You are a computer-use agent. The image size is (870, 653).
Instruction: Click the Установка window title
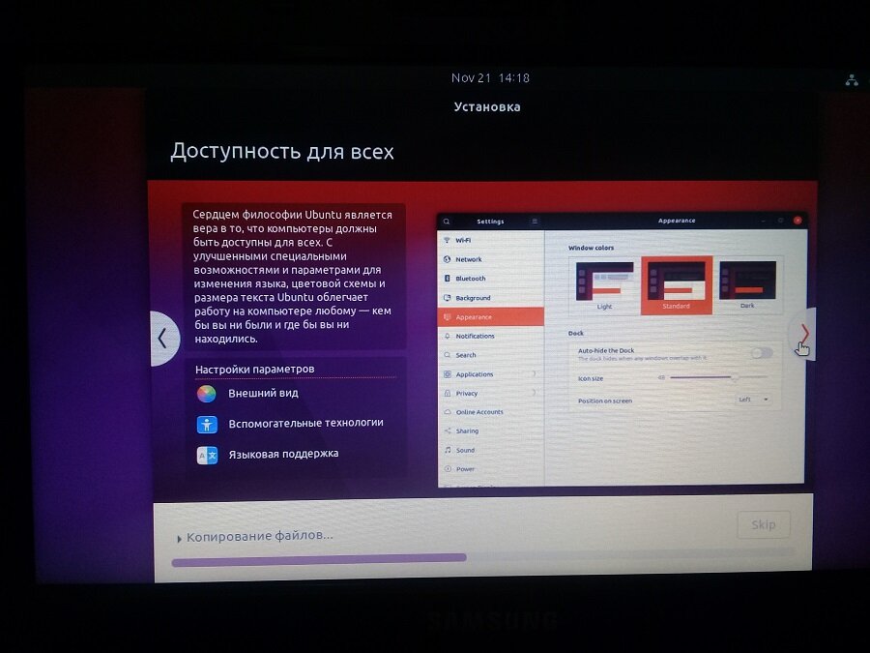point(487,106)
